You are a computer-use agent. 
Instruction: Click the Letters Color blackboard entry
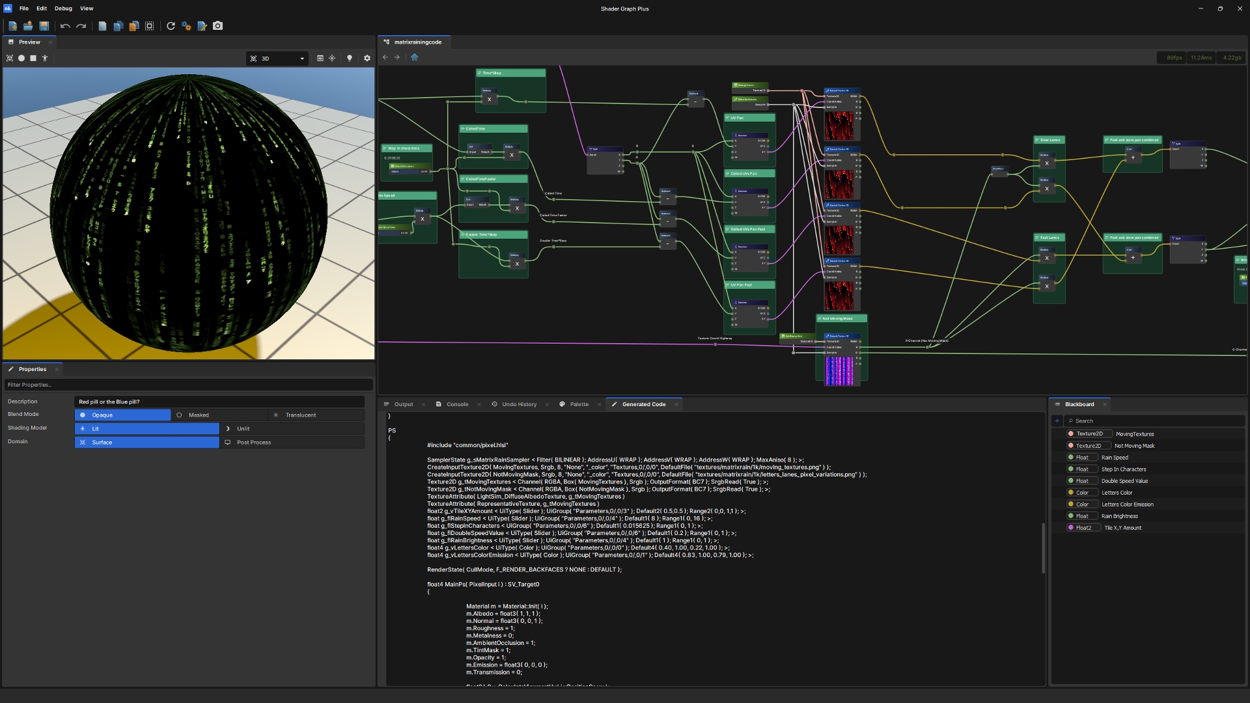coord(1117,493)
